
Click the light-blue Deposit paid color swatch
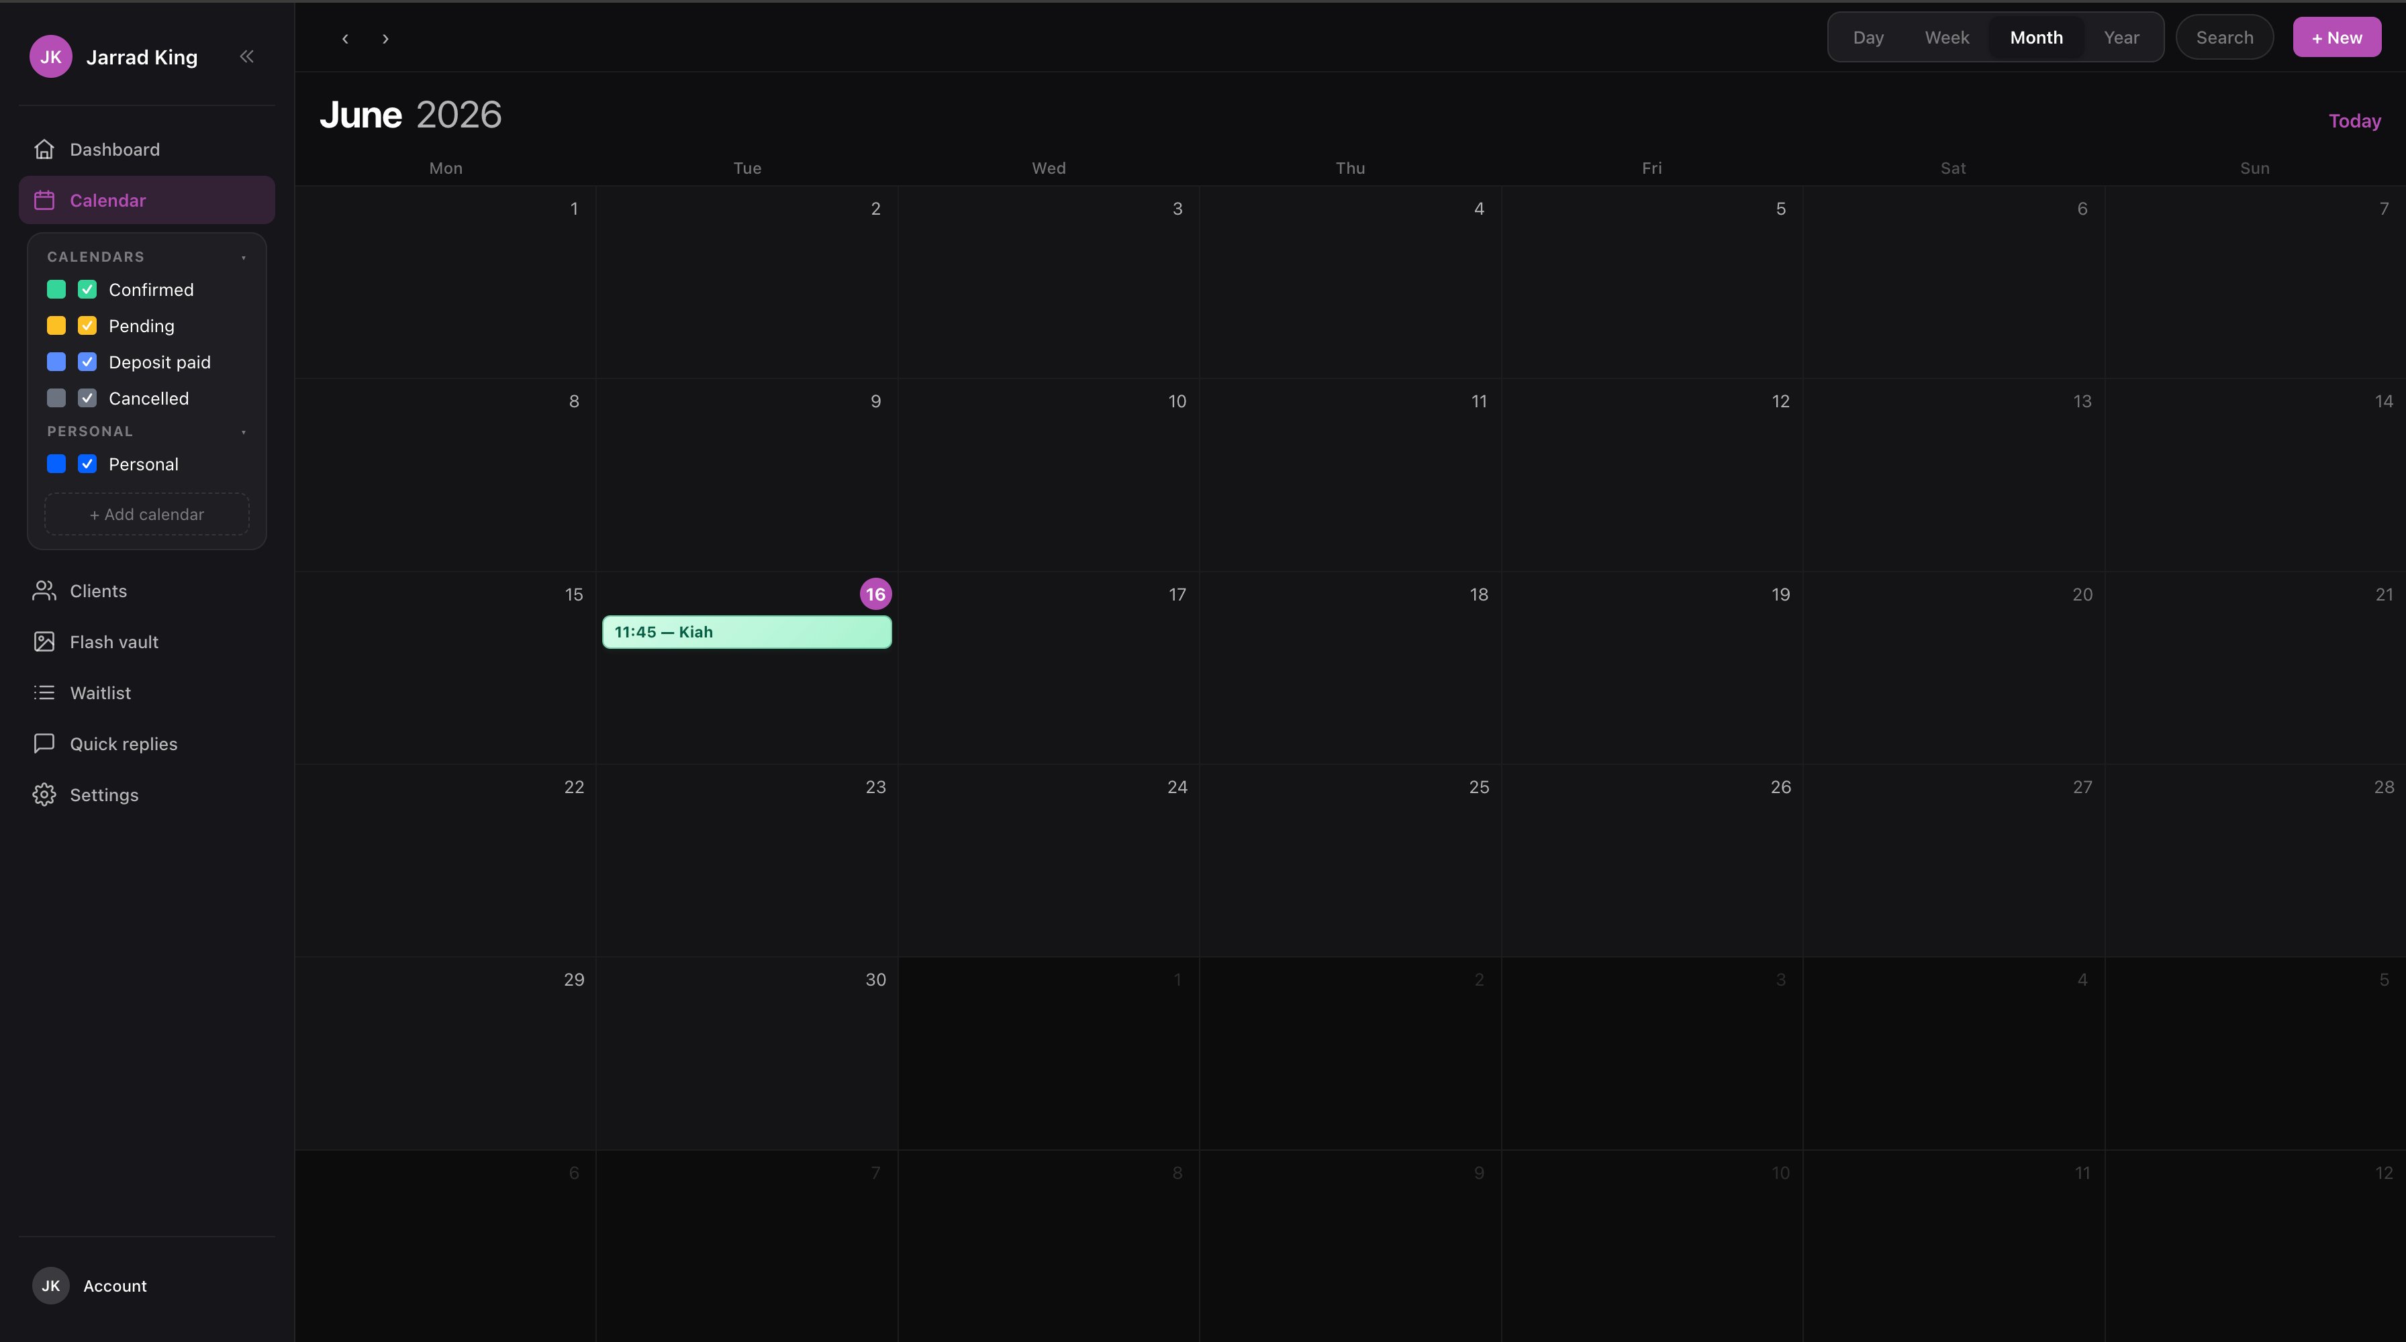point(56,362)
